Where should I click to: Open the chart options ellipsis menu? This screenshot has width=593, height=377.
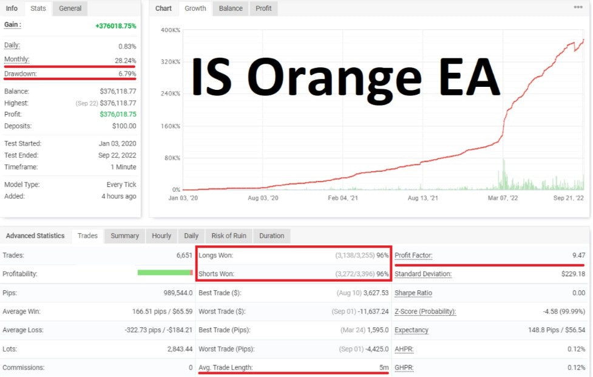[x=578, y=7]
